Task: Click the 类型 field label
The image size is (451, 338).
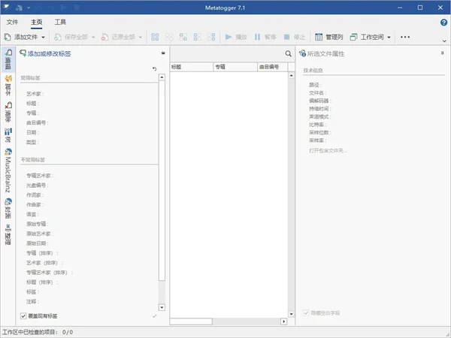Action: tap(32, 142)
